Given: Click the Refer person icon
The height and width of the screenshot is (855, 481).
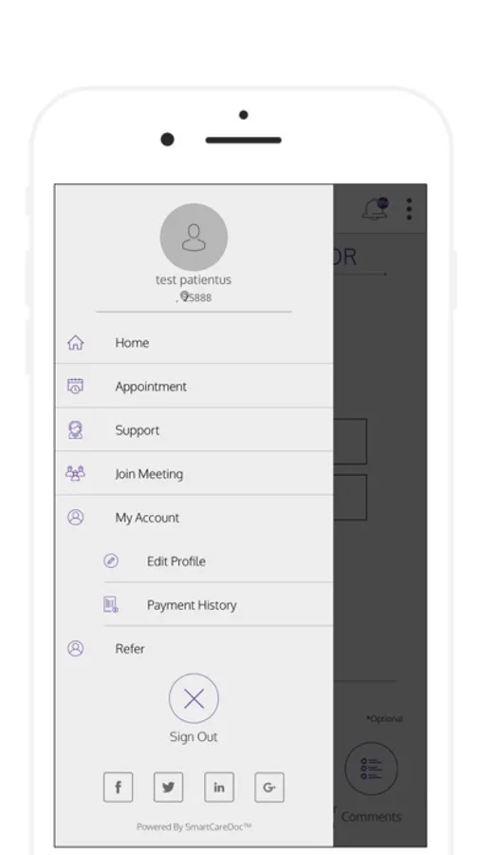Looking at the screenshot, I should pyautogui.click(x=75, y=648).
